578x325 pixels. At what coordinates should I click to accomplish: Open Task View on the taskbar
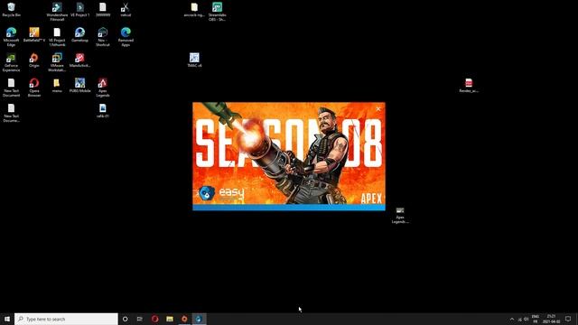(140, 319)
